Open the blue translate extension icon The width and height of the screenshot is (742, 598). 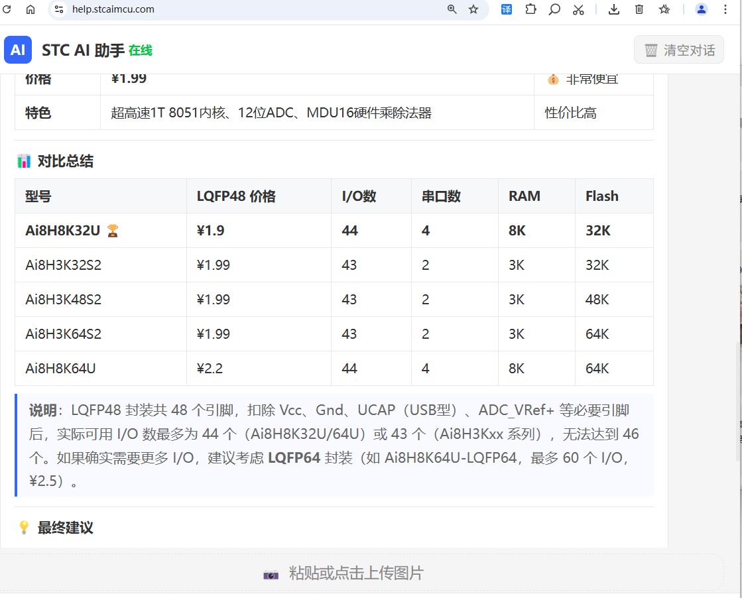coord(507,9)
